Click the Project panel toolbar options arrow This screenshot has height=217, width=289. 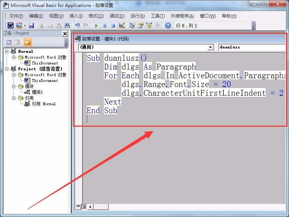pos(66,43)
